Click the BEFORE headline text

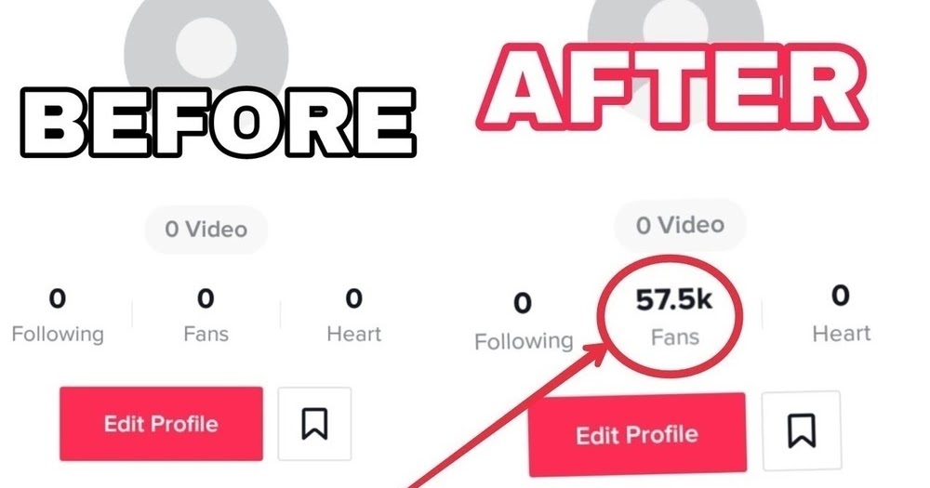point(219,122)
